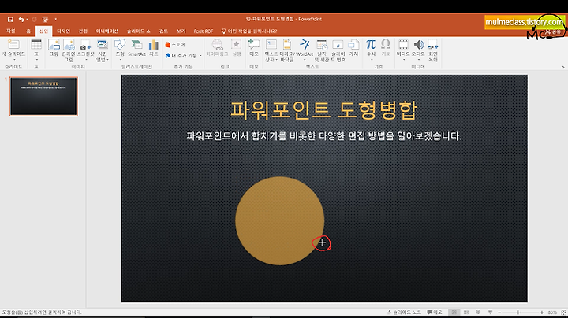The width and height of the screenshot is (568, 318).
Task: Zoom out with the minus button
Action: pos(499,312)
